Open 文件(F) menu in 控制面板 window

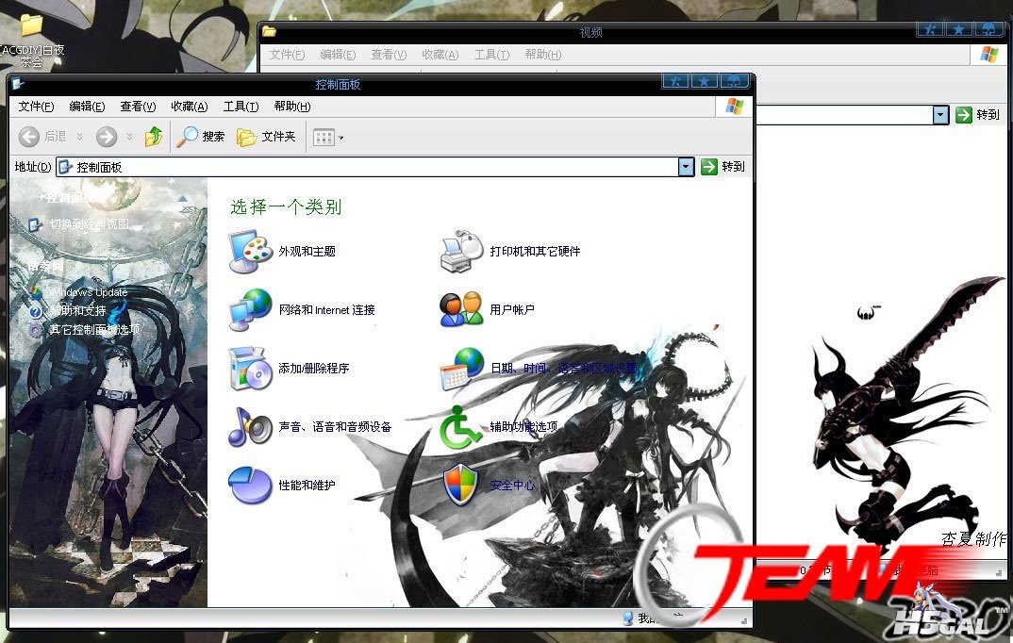[36, 107]
